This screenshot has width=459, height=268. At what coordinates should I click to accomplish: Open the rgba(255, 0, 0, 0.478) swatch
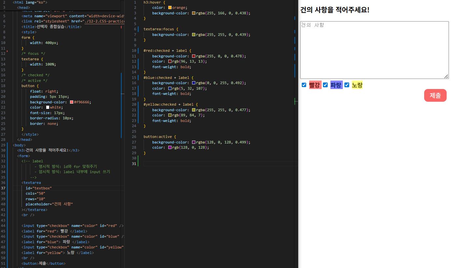194,56
